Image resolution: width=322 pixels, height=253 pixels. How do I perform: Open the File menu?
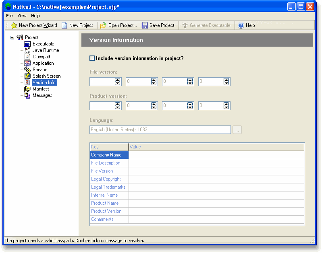[9, 16]
